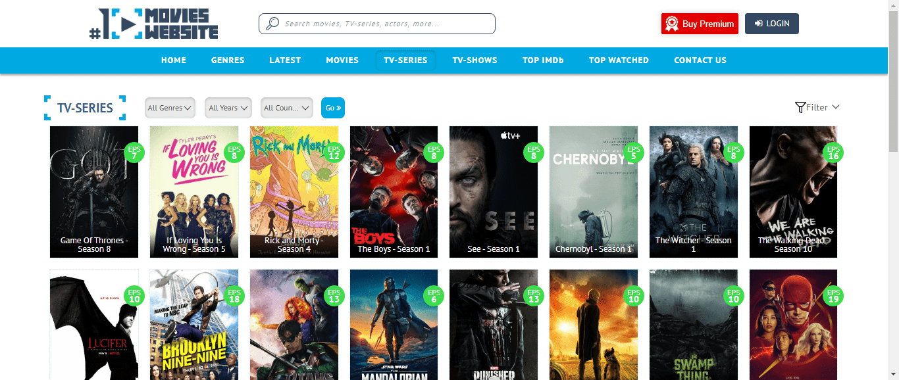
Task: Open the All Genres dropdown
Action: pos(170,108)
